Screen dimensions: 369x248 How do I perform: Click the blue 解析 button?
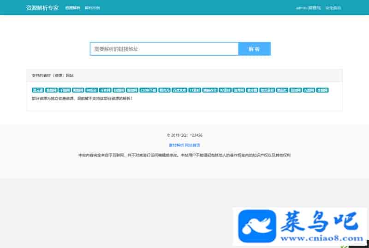[x=255, y=49]
